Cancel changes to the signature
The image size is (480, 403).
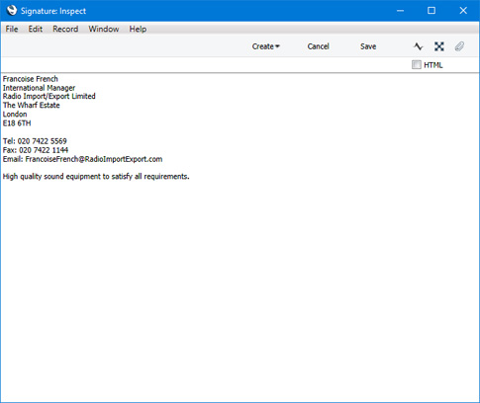tap(318, 46)
